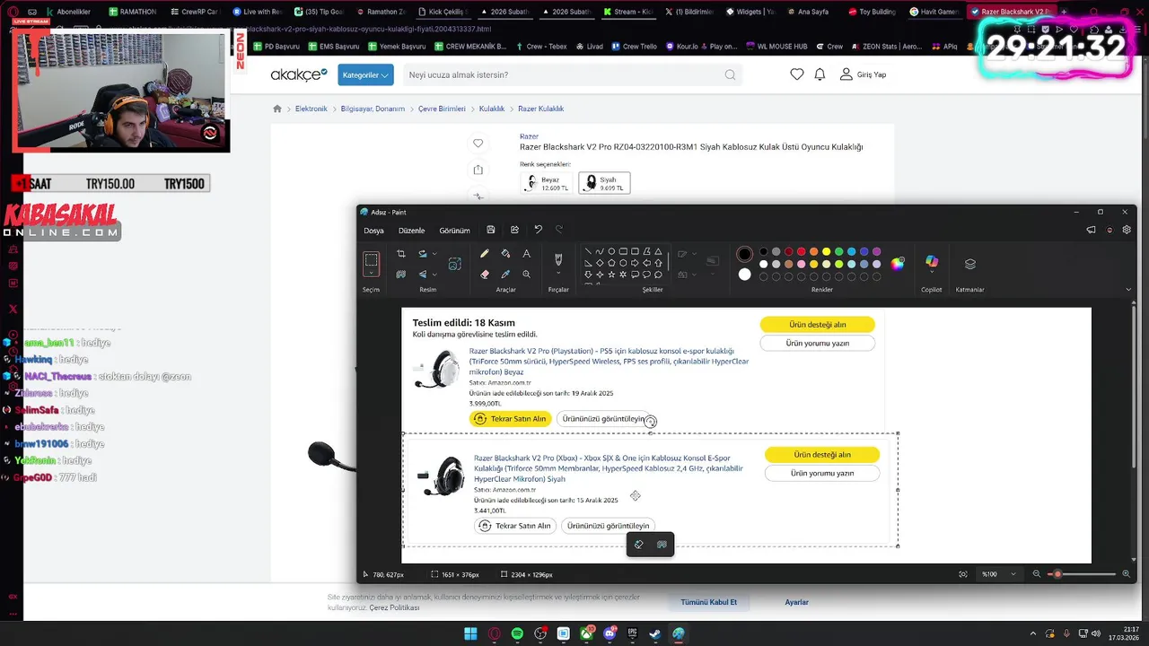
Task: Click the cookie Ayarlar button
Action: 797,602
